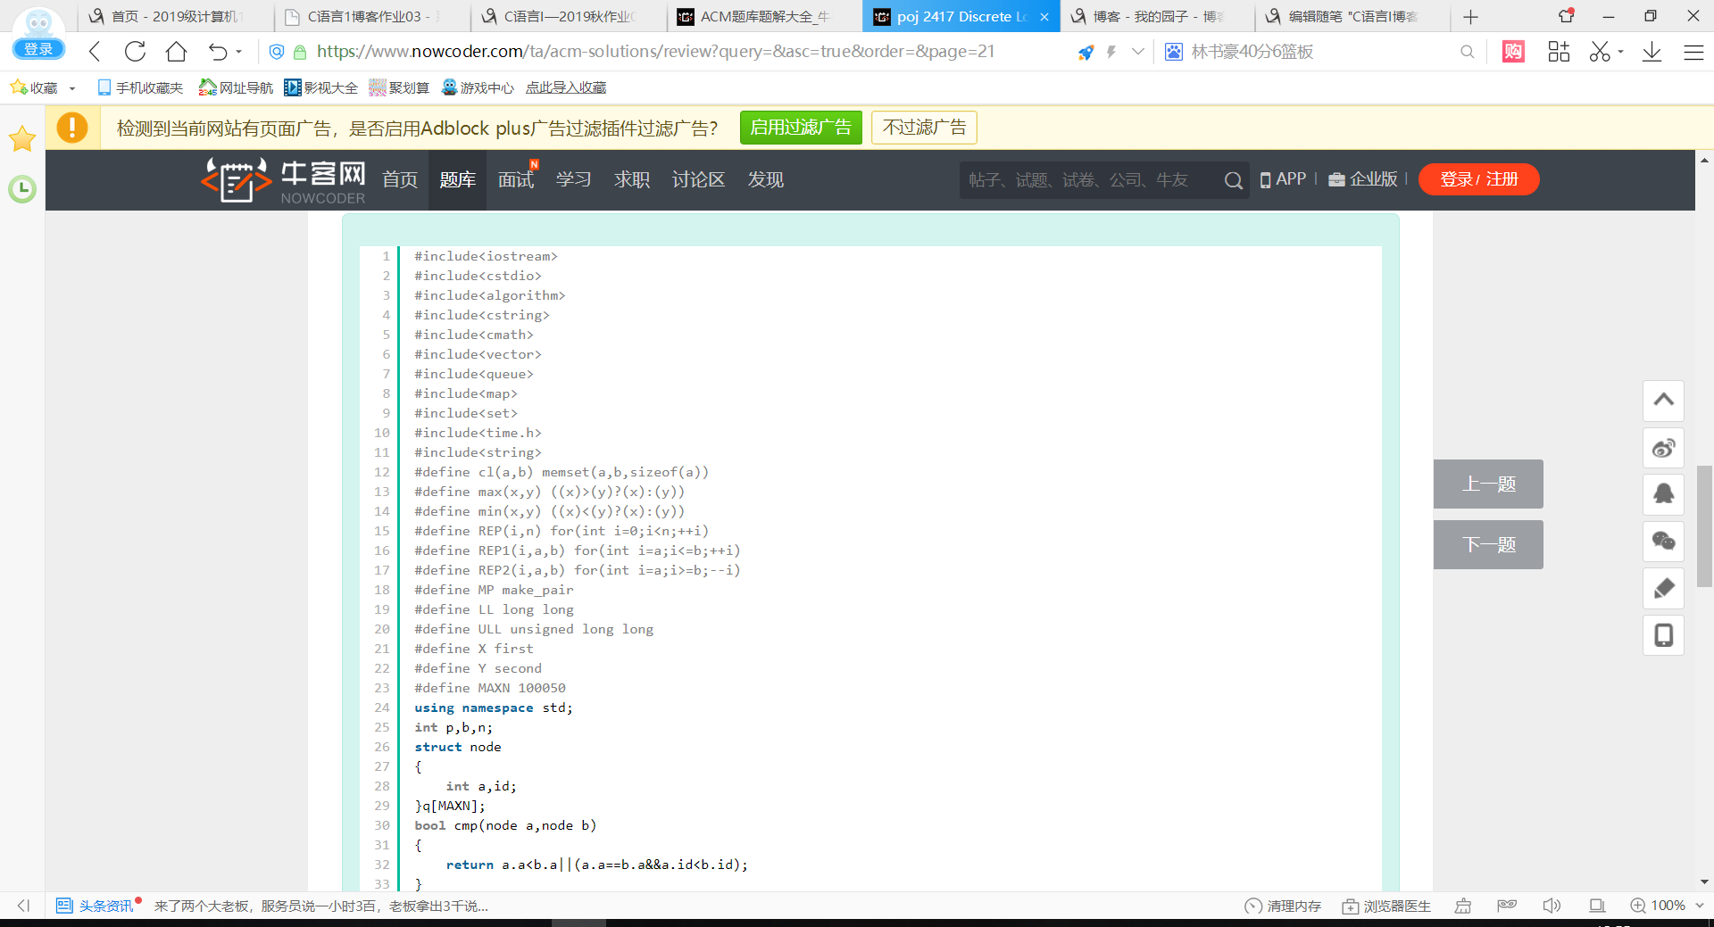Click the browser skin shirt icon
Screen dimensions: 1714x927
pyautogui.click(x=1566, y=16)
